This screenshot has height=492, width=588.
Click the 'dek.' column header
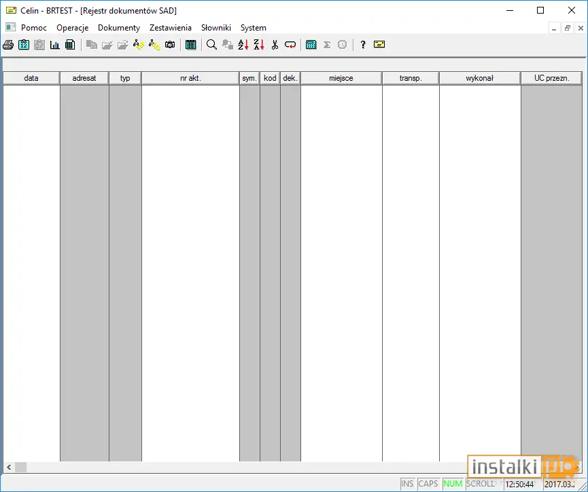290,78
